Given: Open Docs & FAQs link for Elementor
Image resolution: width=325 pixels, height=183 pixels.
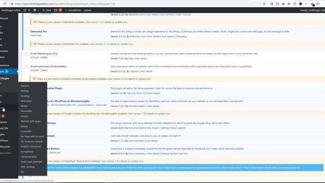Looking at the screenshot, I should [167, 15].
